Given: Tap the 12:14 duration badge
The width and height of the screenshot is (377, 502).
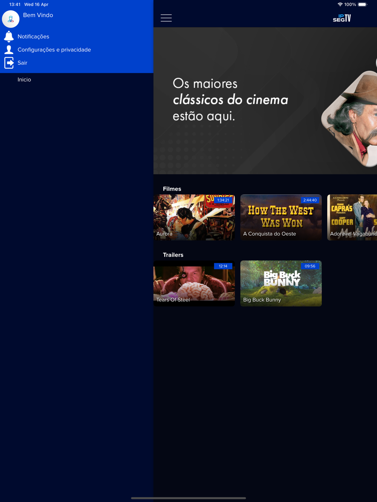Looking at the screenshot, I should point(223,266).
